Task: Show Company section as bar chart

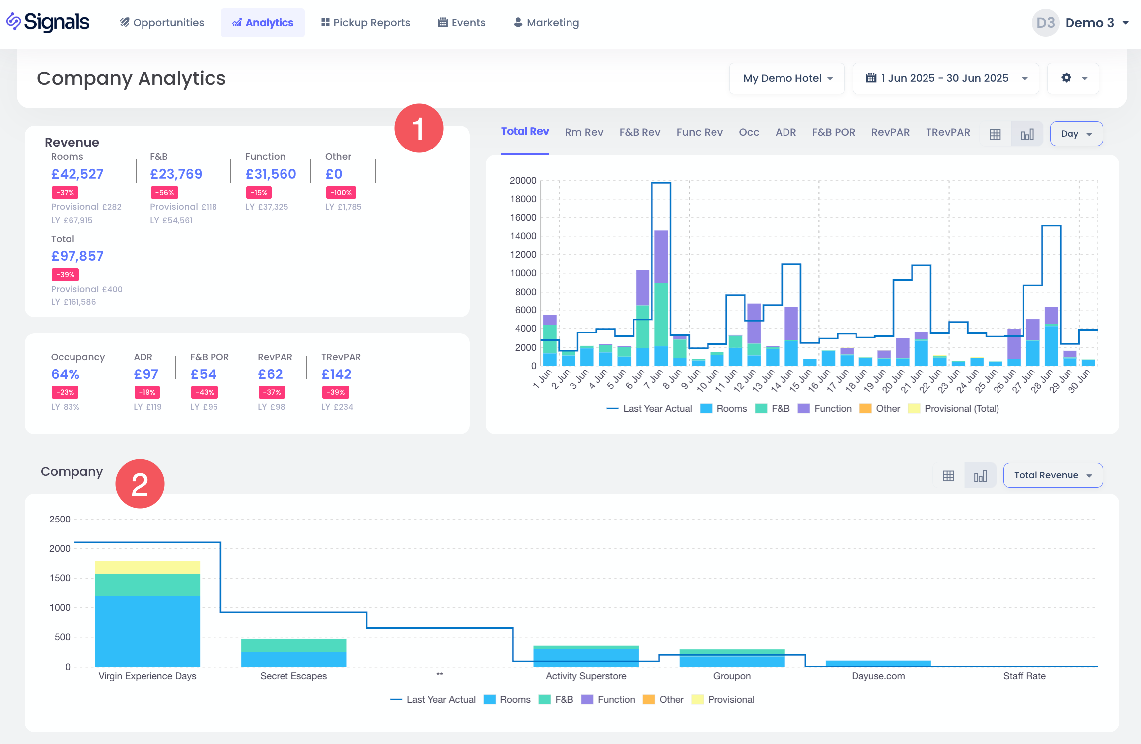Action: [980, 476]
